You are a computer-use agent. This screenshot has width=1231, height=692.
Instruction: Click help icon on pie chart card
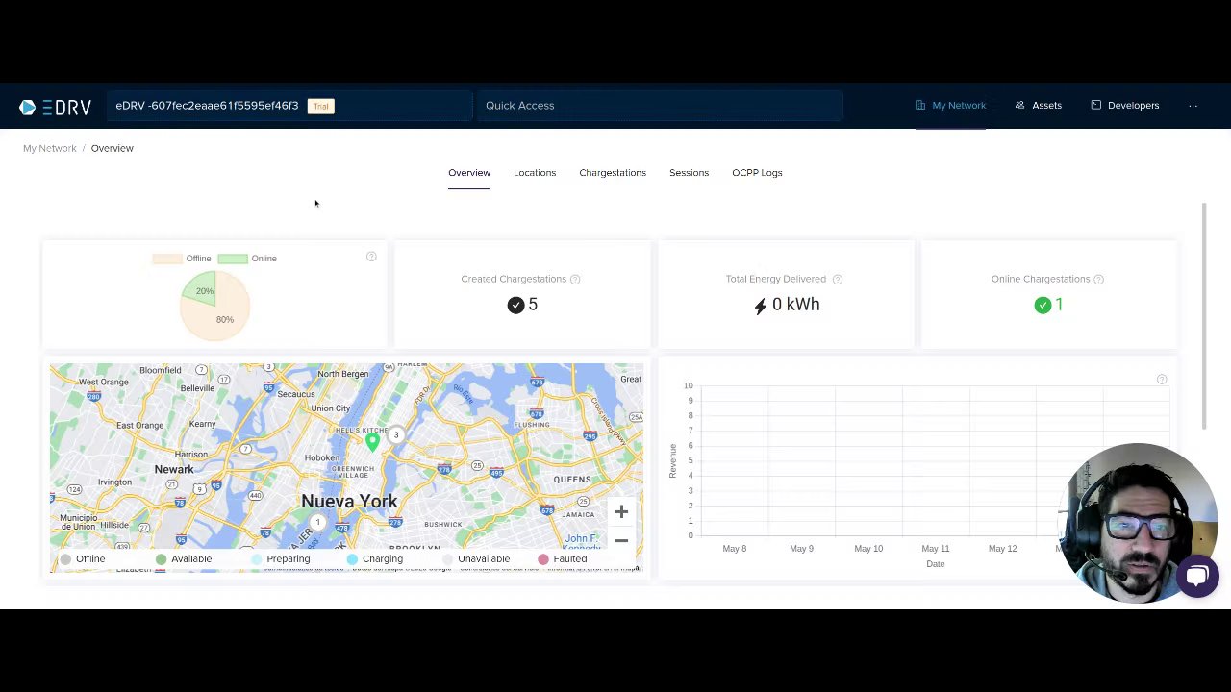tap(371, 257)
